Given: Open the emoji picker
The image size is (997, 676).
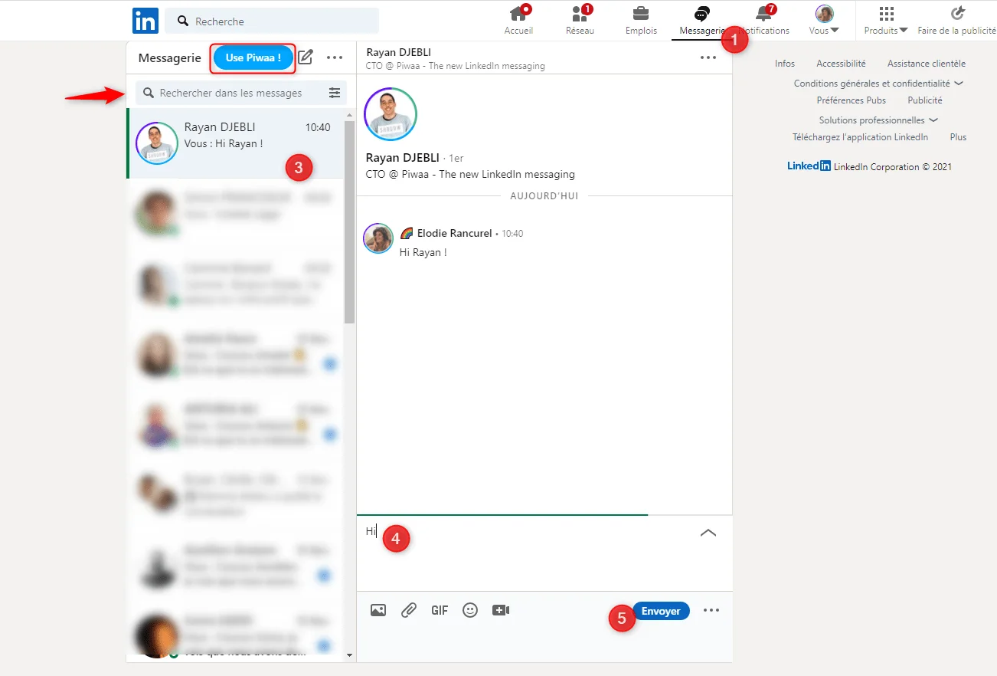Looking at the screenshot, I should click(x=470, y=610).
